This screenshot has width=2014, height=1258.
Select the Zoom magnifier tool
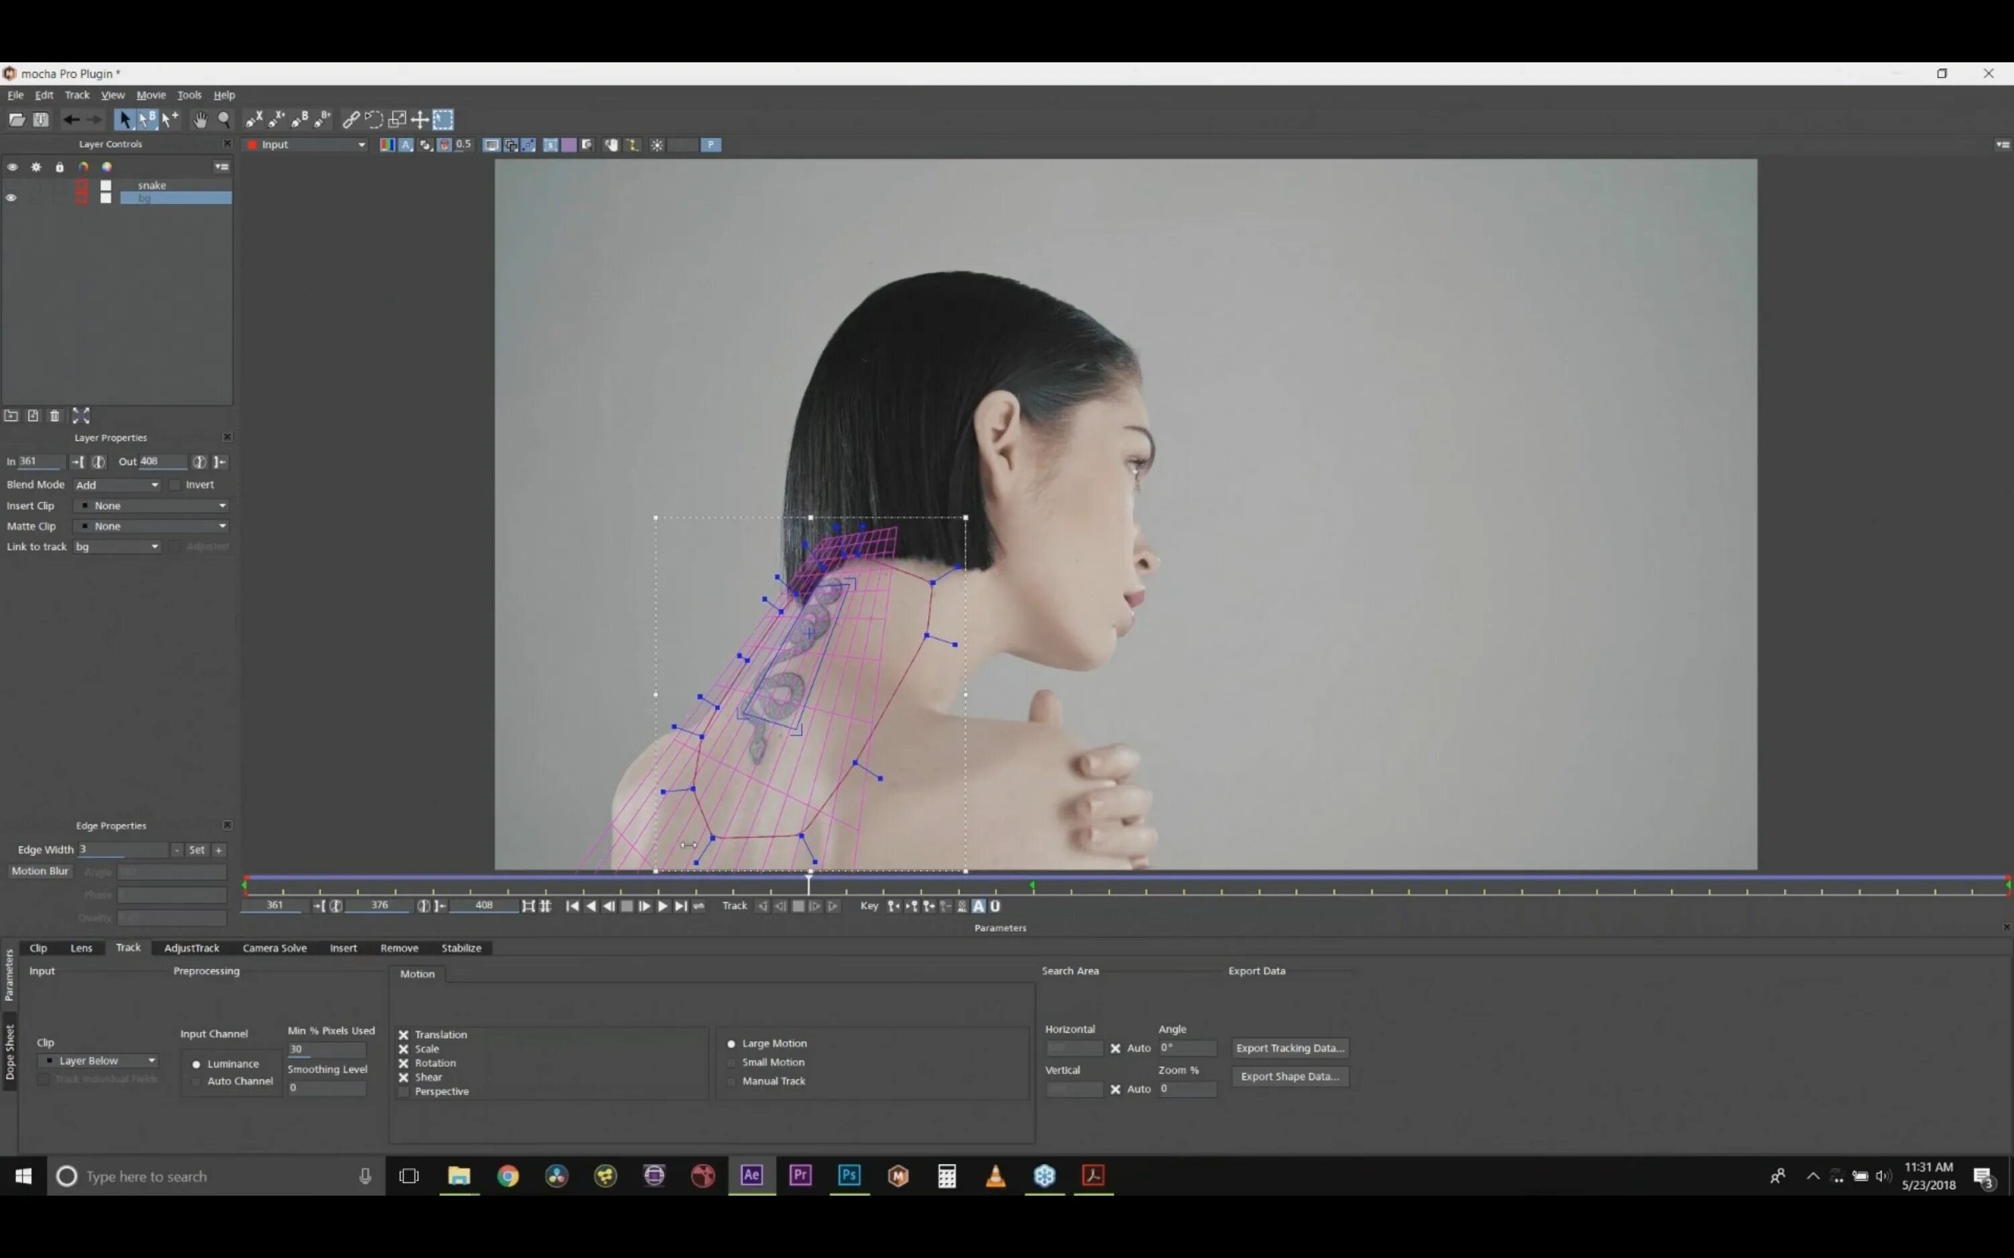pos(224,120)
